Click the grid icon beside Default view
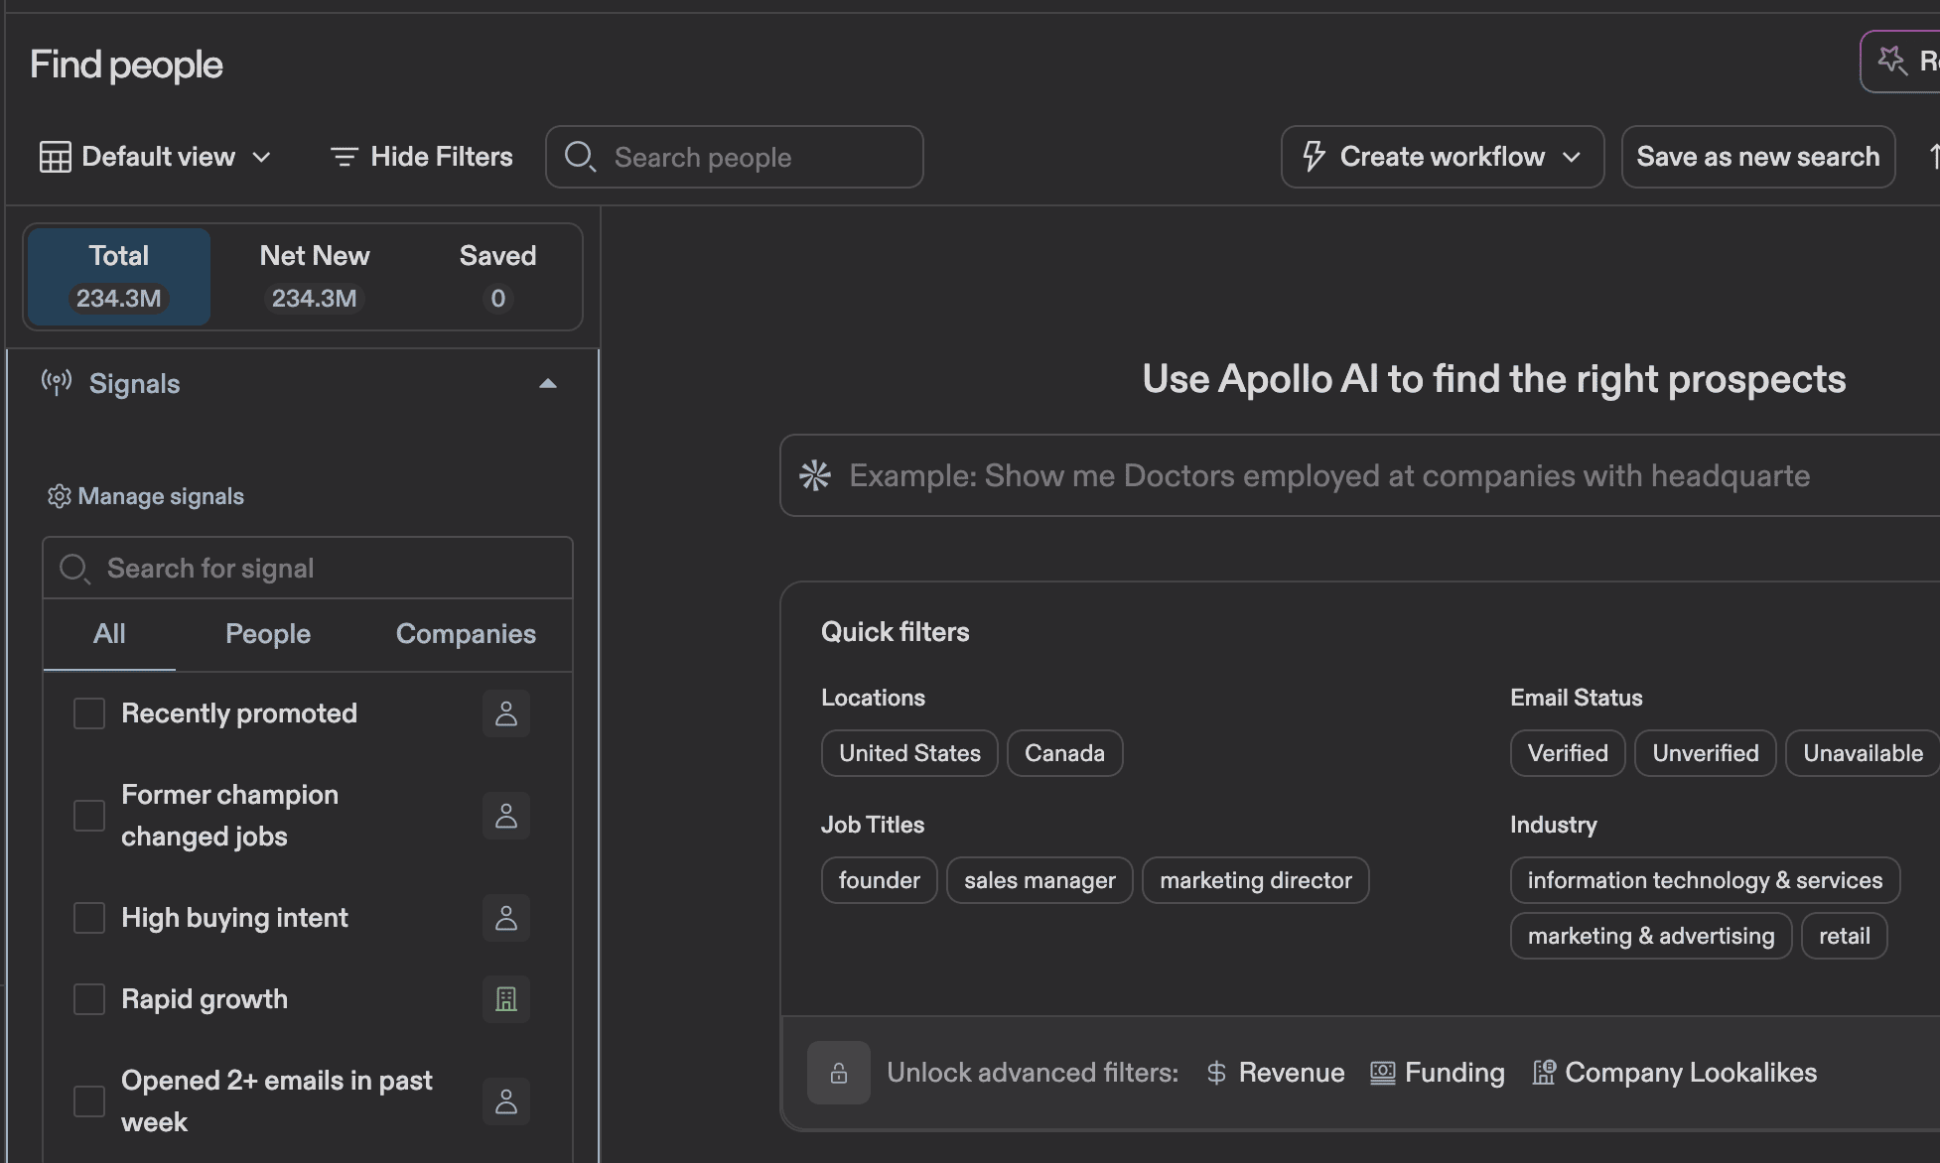 57,156
